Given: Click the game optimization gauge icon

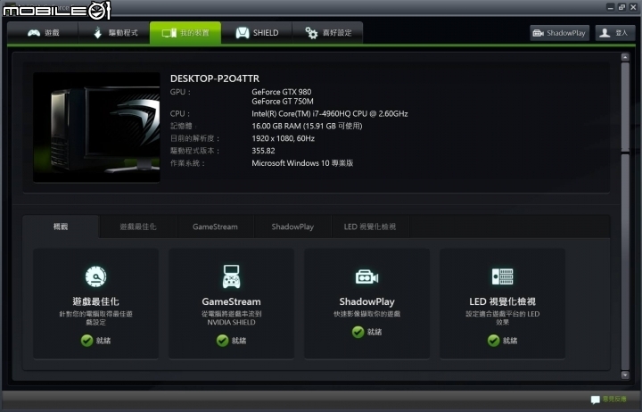Looking at the screenshot, I should [95, 276].
